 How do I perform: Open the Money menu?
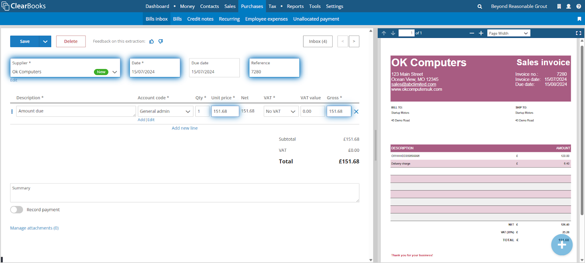[x=187, y=6]
